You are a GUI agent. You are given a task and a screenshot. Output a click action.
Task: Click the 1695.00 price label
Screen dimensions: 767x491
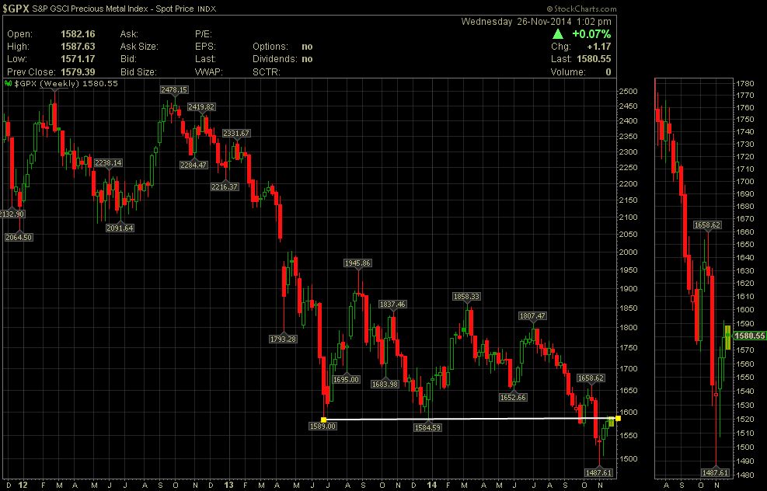pos(346,380)
